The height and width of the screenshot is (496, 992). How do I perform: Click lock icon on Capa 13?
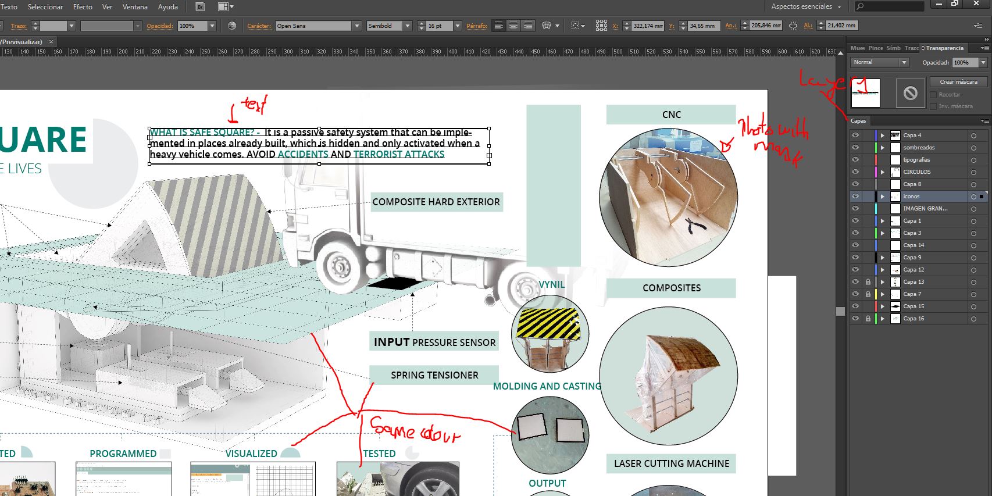[868, 282]
